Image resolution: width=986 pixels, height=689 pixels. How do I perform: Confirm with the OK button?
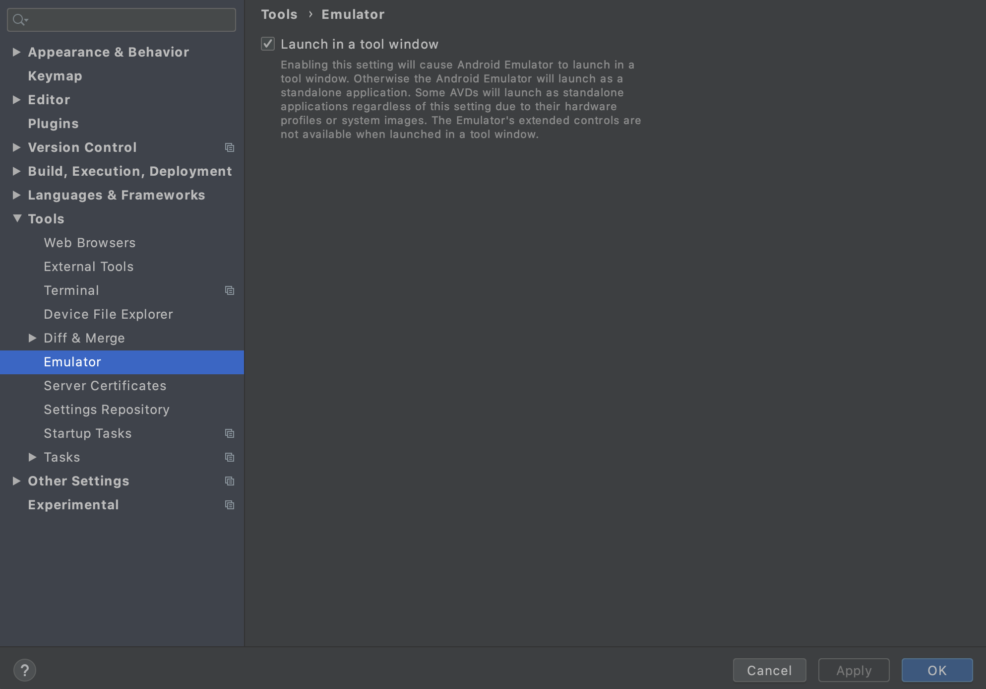coord(937,671)
